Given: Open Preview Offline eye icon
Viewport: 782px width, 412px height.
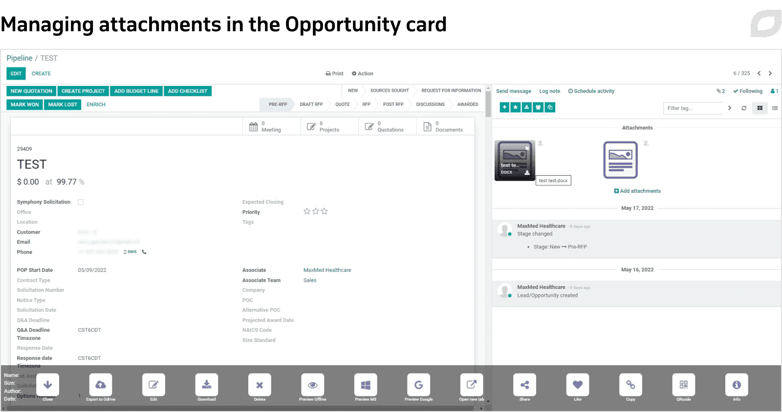Looking at the screenshot, I should click(x=313, y=385).
